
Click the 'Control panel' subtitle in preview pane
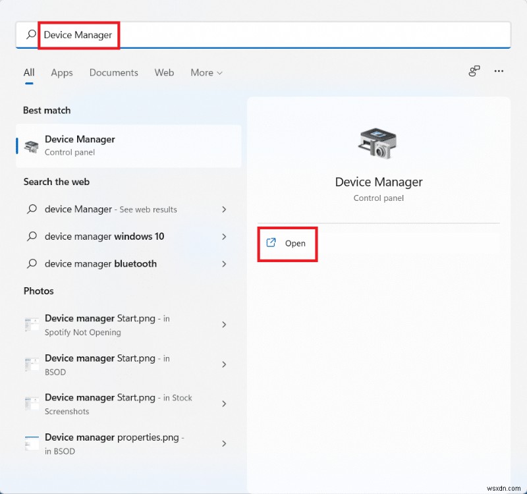(378, 198)
